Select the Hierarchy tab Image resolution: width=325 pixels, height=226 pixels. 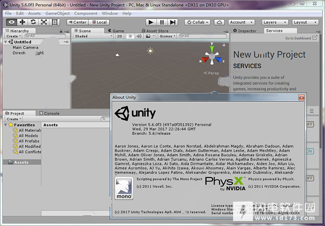[x=19, y=30]
